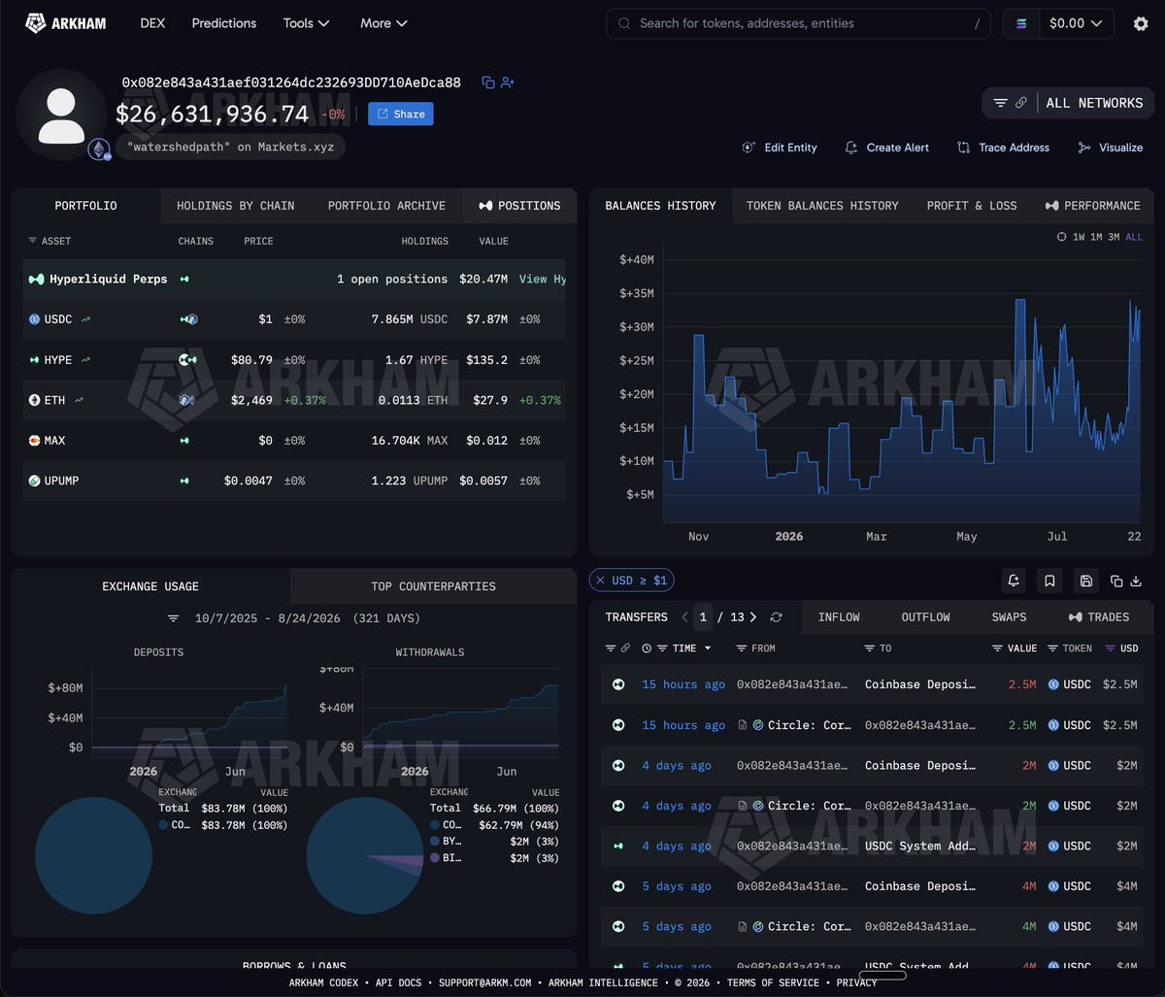This screenshot has height=997, width=1165.
Task: Select the 1W time range option
Action: pyautogui.click(x=1078, y=237)
